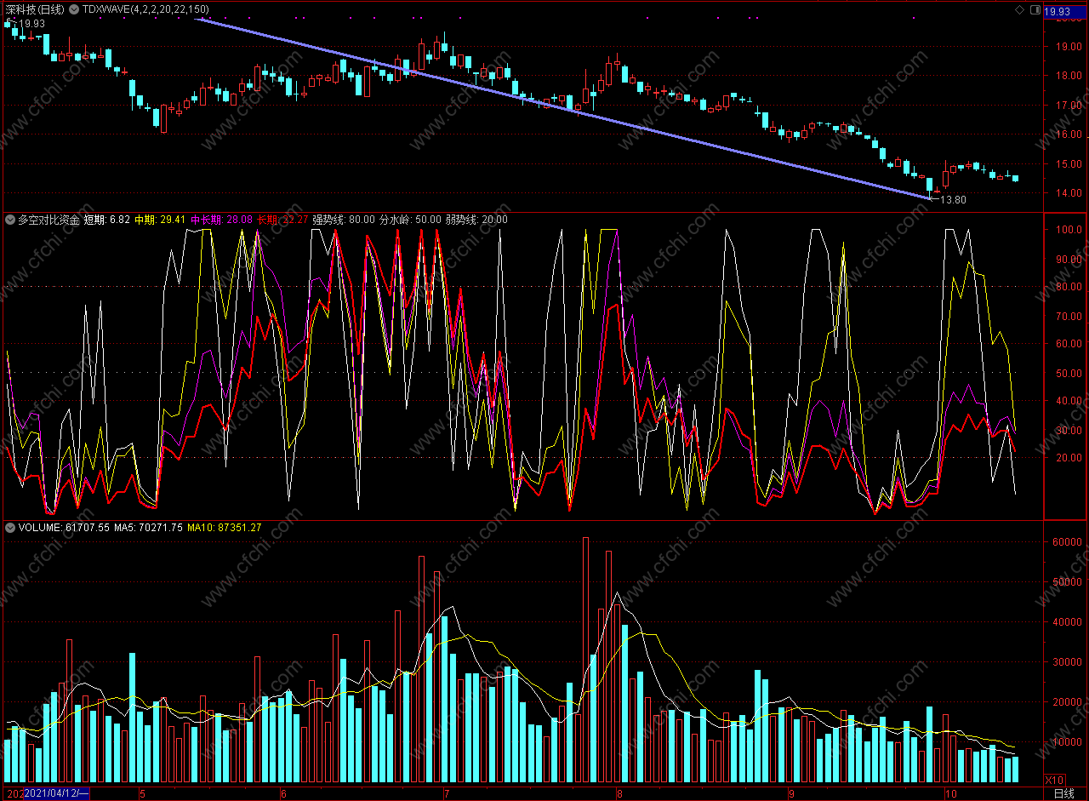Screen dimensions: 1089x801
Task: Click the 13.80 low price marker
Action: [x=953, y=199]
